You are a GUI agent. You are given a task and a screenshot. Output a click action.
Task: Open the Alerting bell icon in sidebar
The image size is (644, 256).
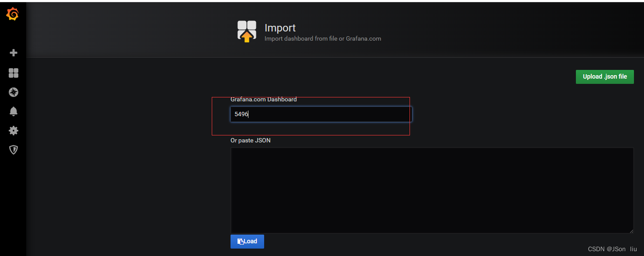coord(14,111)
